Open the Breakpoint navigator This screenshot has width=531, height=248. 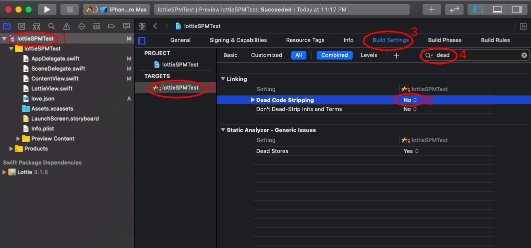[111, 26]
